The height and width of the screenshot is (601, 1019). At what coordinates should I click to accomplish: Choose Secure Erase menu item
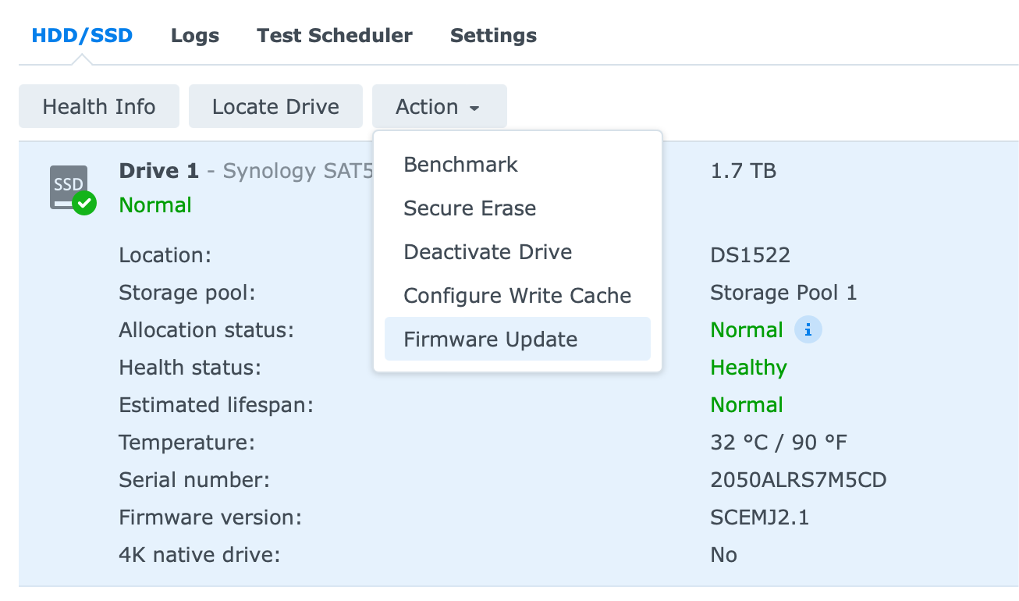tap(517, 208)
